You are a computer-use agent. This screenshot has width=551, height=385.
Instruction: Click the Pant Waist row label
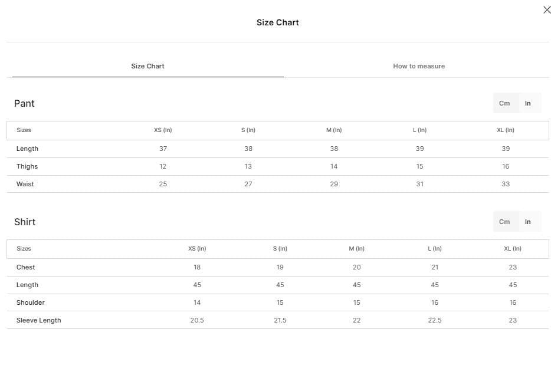tap(25, 184)
